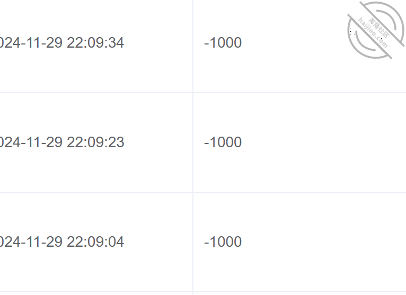Click the row border below the 22:09:34 entry
Viewport: 406px width, 295px height.
point(203,93)
